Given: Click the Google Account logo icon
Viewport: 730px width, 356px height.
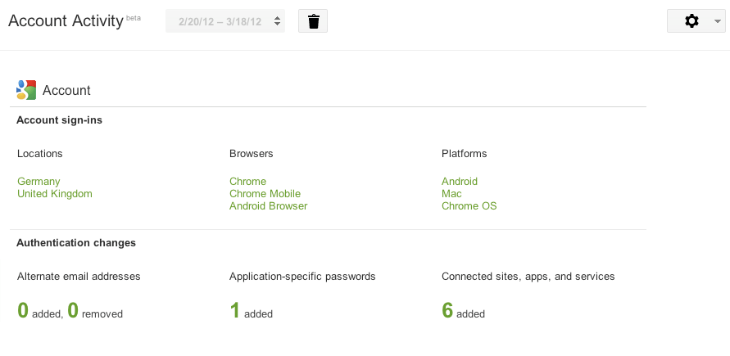Looking at the screenshot, I should click(x=26, y=90).
